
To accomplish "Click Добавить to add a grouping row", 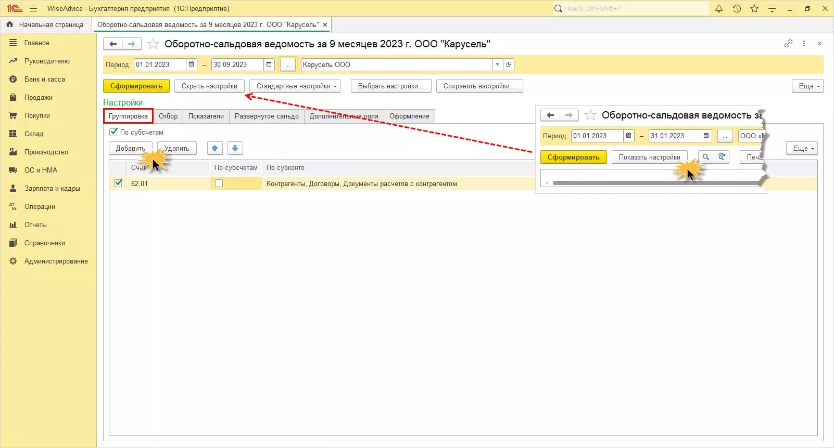I will (131, 148).
